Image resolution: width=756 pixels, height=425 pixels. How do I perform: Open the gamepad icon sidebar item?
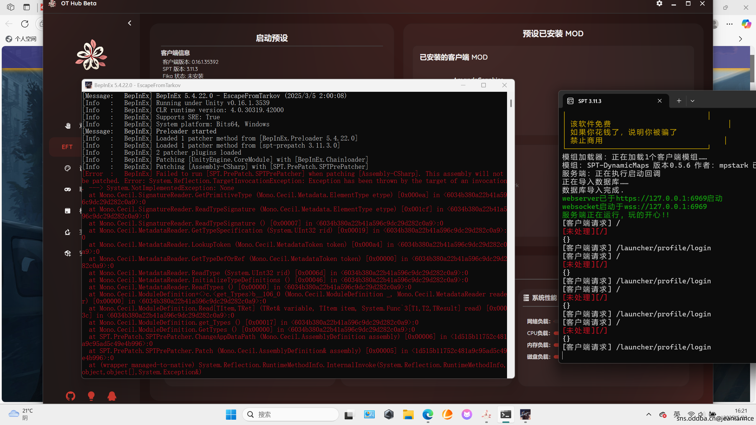[x=68, y=189]
